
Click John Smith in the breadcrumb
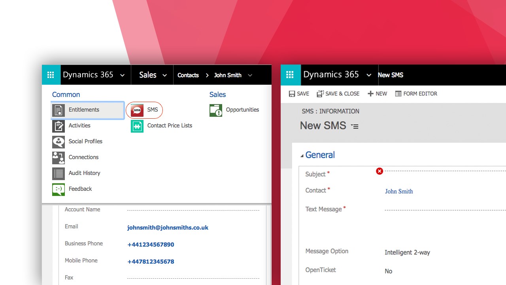tap(228, 75)
